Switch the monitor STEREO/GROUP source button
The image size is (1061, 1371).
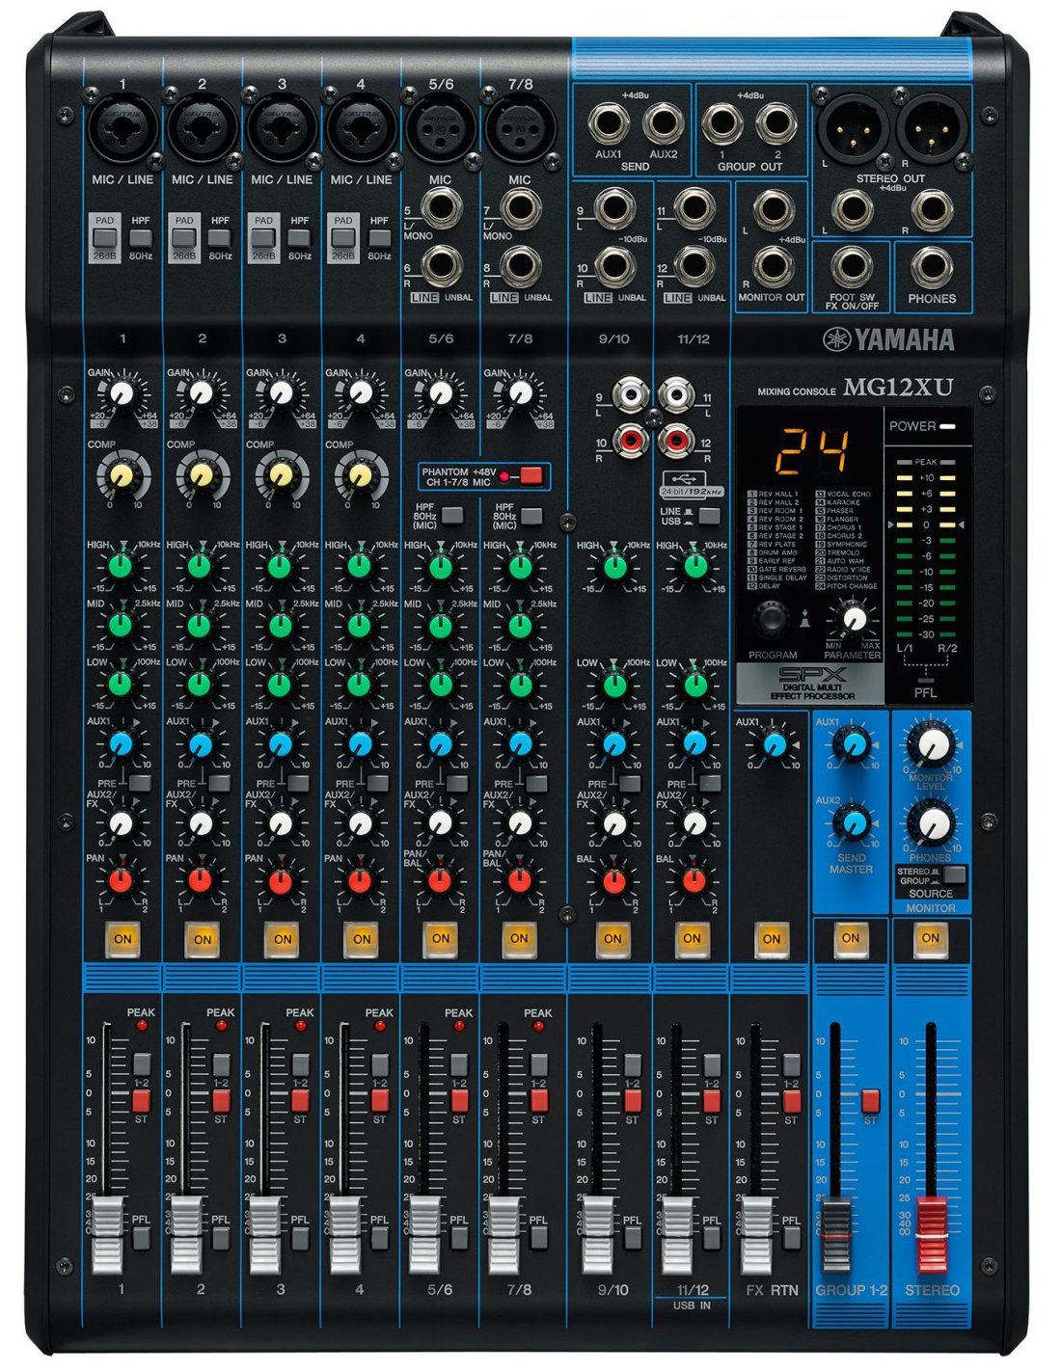coord(954,874)
